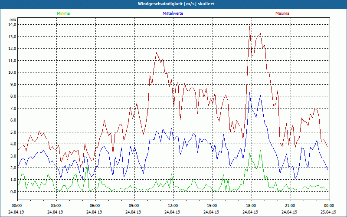Viewport: 347px width, 217px height.
Task: Click the 9,0 y-axis value
Action: tap(13, 84)
